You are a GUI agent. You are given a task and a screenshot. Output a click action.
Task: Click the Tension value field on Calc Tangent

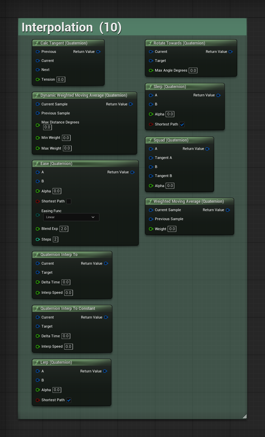61,80
